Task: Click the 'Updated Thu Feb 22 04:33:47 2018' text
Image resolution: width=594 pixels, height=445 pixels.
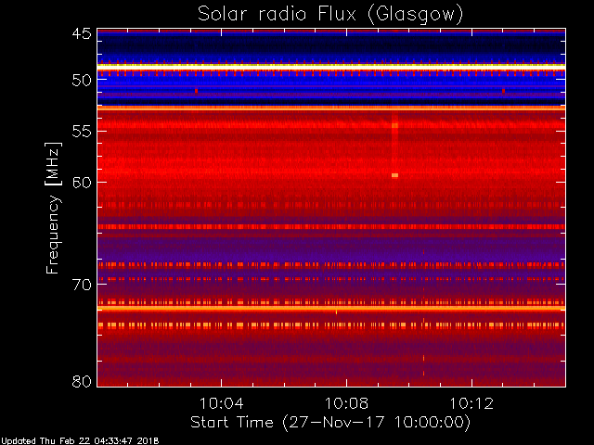Action: pos(79,441)
